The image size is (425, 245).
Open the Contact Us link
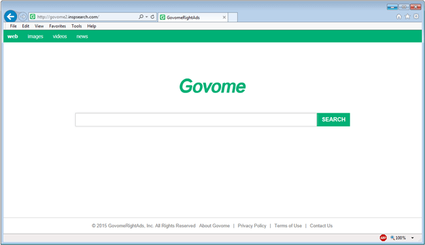coord(321,226)
